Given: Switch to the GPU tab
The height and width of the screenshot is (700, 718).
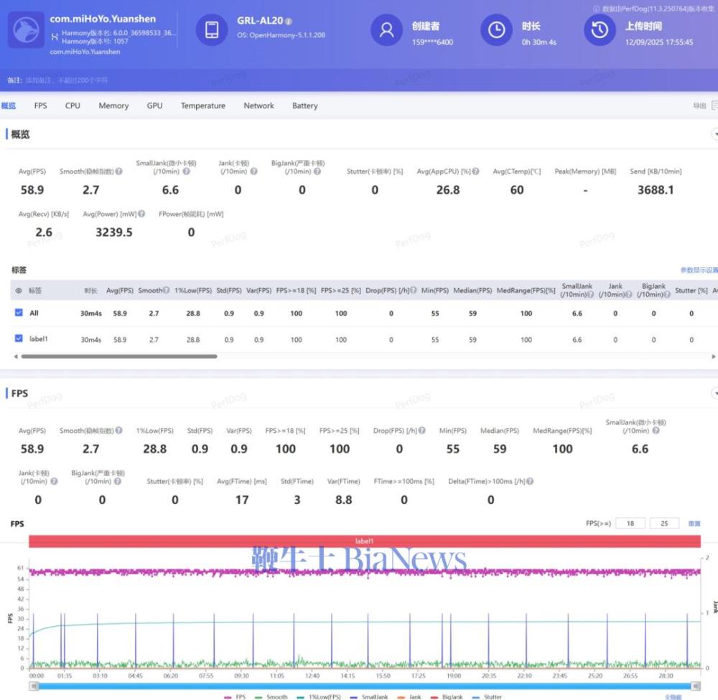Looking at the screenshot, I should pyautogui.click(x=155, y=106).
